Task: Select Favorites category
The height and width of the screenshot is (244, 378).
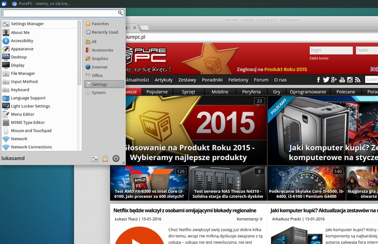Action: [104, 24]
